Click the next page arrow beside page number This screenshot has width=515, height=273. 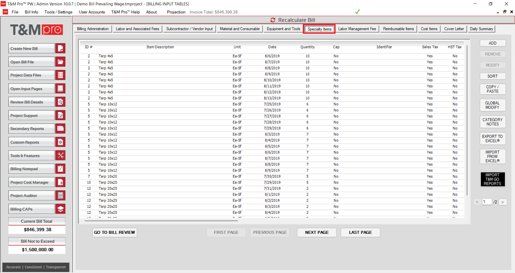click(x=503, y=202)
